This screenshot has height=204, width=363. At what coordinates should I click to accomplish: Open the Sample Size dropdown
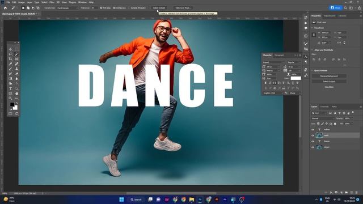click(67, 8)
